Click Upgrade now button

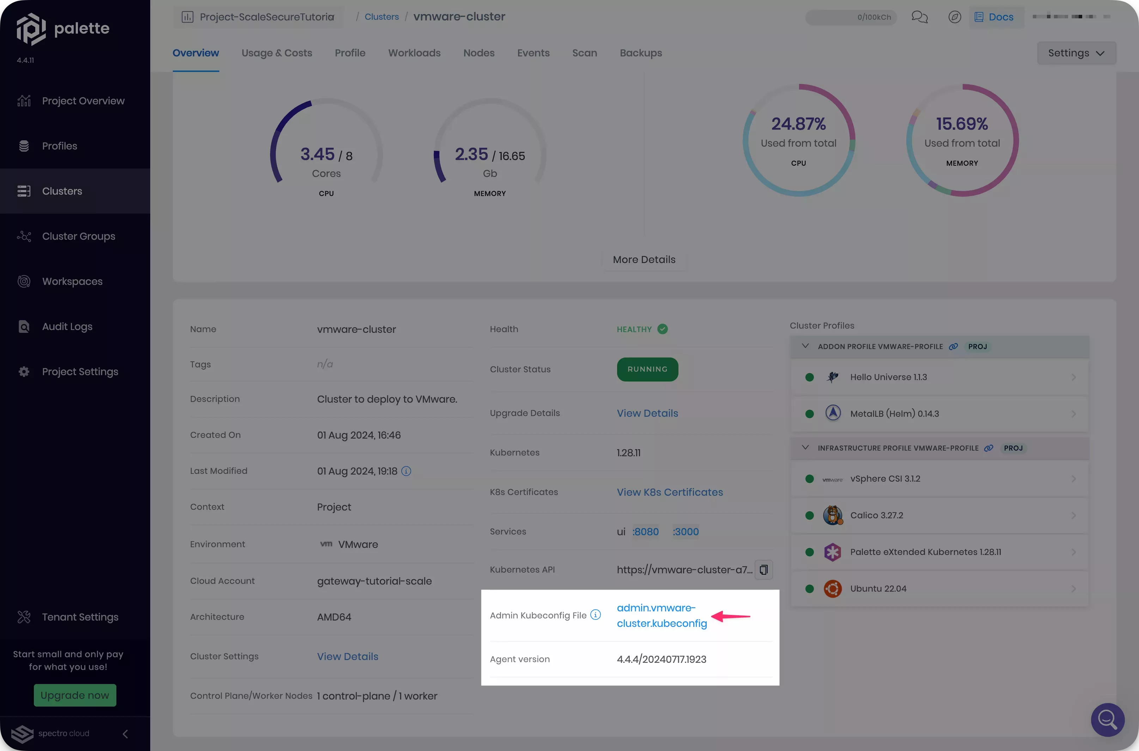75,695
